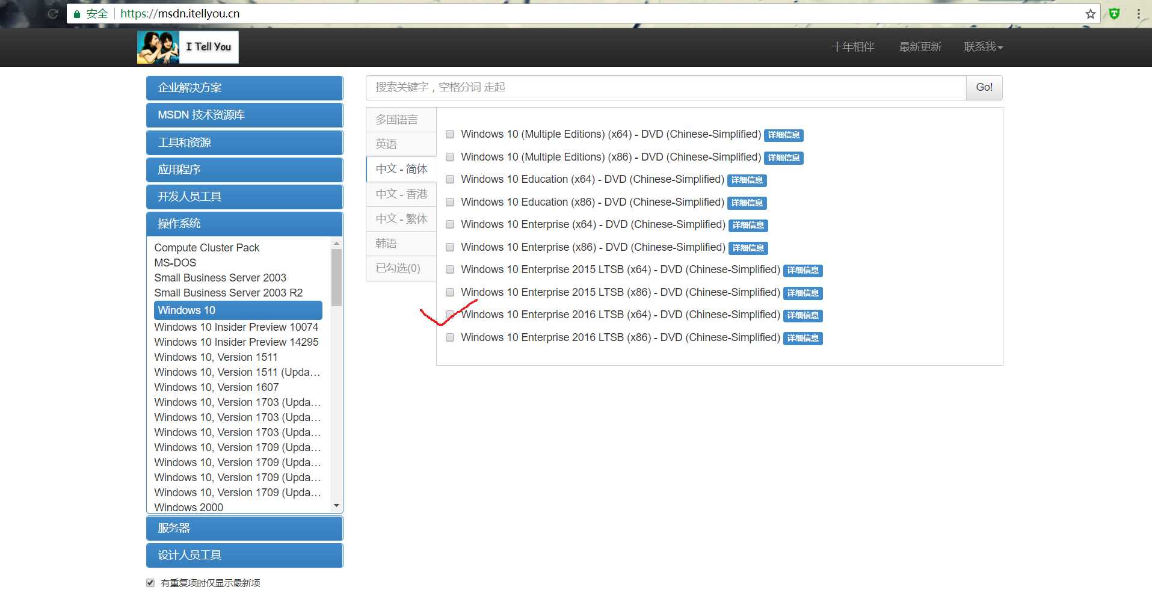1152x593 pixels.
Task: Open the 十年相伴 nav link
Action: point(853,47)
